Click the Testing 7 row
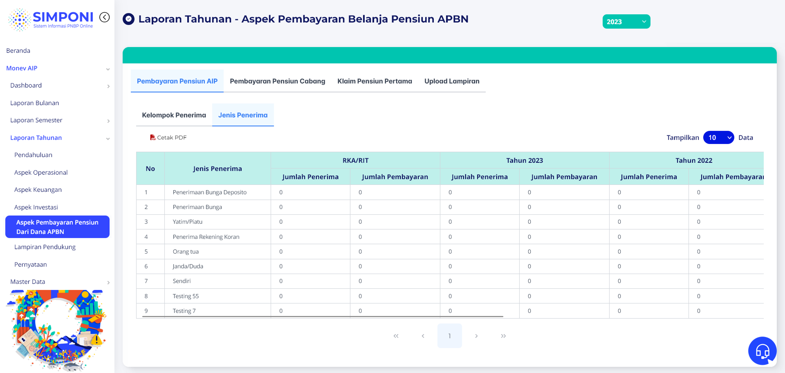This screenshot has height=373, width=785. [x=450, y=311]
